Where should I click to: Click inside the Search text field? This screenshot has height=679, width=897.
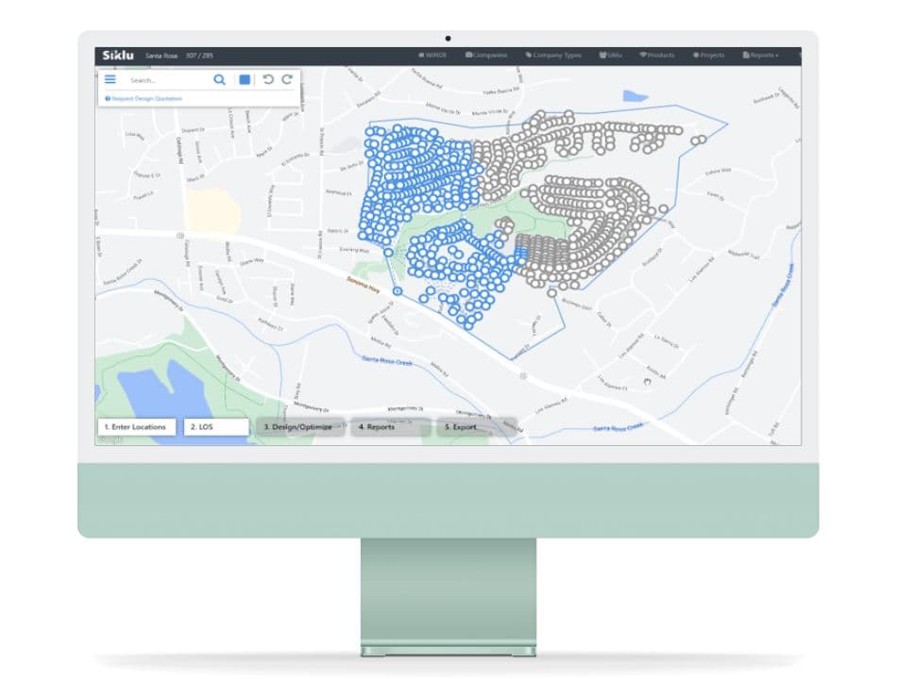pos(165,80)
